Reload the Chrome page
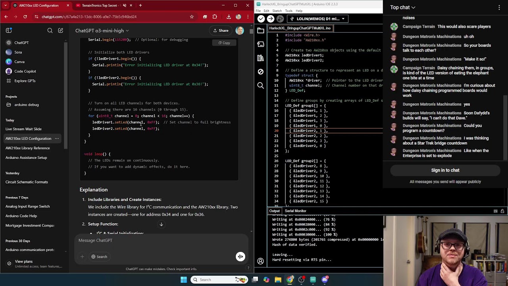 point(25,17)
